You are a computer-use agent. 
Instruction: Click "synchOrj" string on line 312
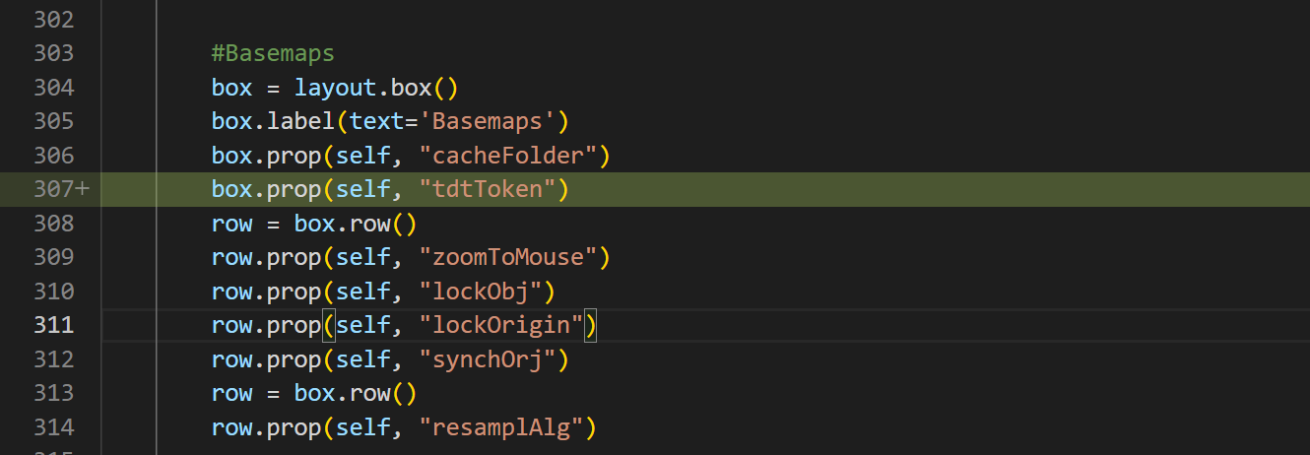coord(488,359)
